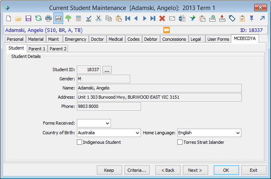
Task: Switch to the Codes tab
Action: (133, 39)
